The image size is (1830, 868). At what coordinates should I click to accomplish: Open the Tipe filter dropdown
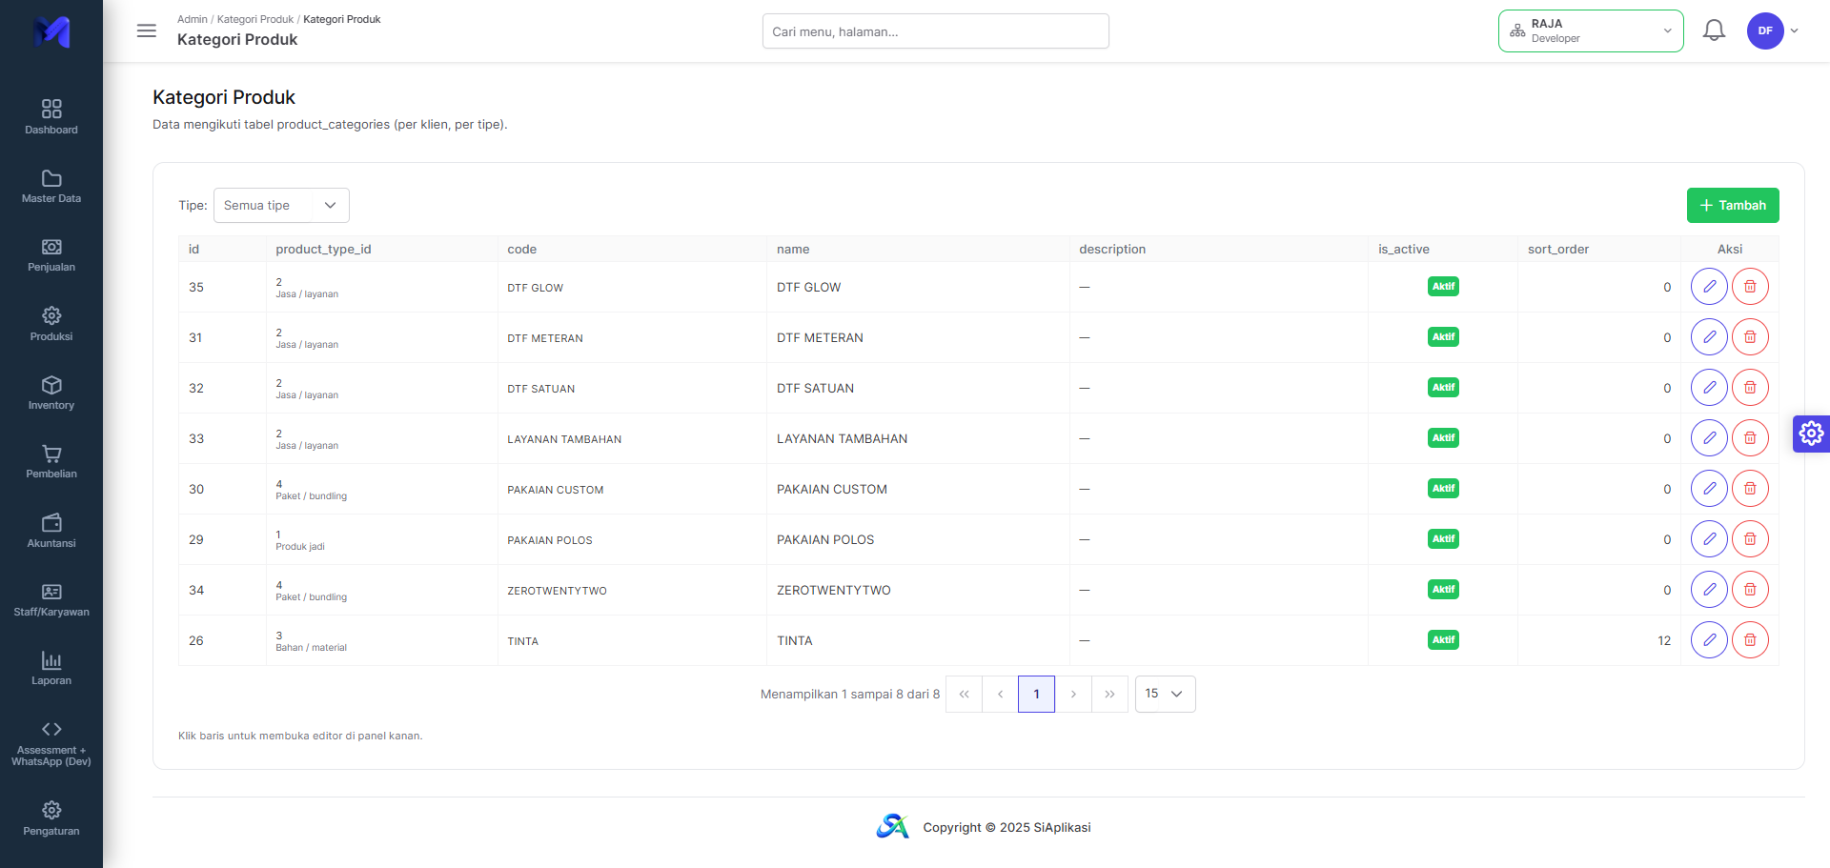pyautogui.click(x=281, y=206)
